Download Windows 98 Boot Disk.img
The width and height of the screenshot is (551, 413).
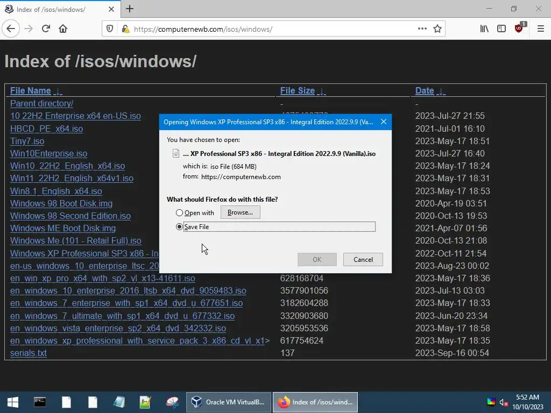pyautogui.click(x=61, y=203)
